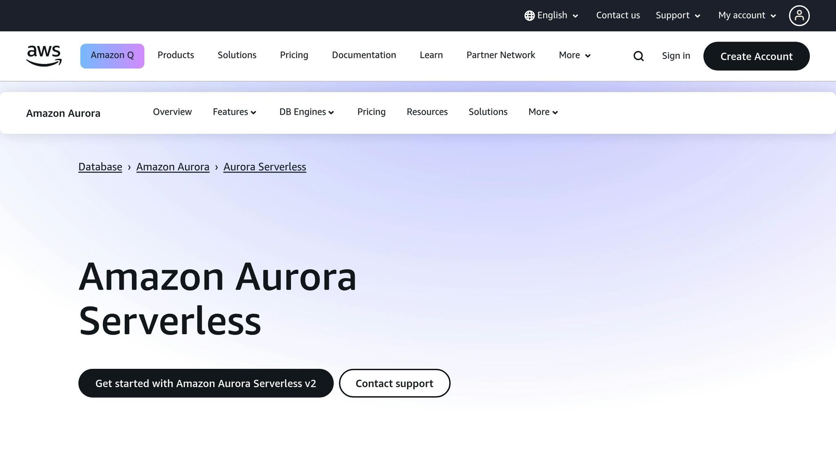Click the user profile avatar icon
836x470 pixels.
tap(799, 16)
